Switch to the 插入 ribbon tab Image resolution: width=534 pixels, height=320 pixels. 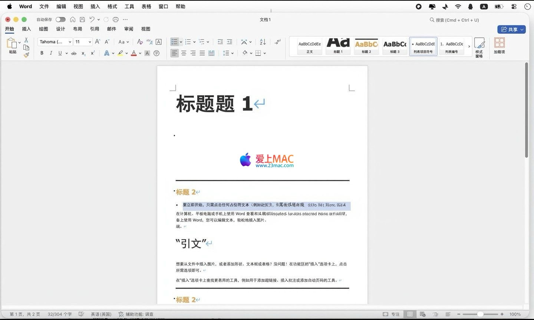[26, 29]
